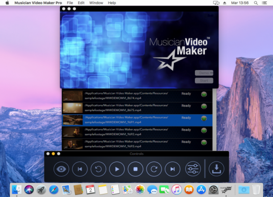Toggle green status light for WWDEMOMVI_8675.mp4

point(204,107)
